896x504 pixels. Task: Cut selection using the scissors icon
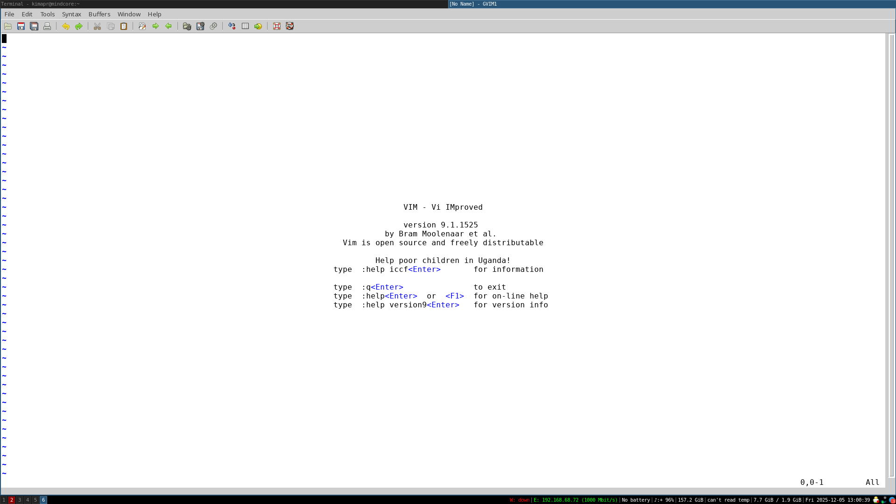pyautogui.click(x=97, y=26)
